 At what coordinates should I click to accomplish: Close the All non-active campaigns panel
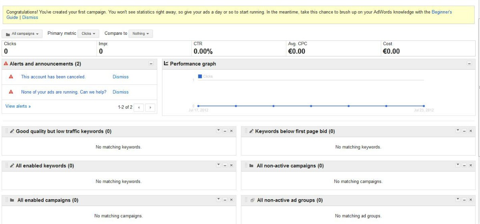coord(470,166)
